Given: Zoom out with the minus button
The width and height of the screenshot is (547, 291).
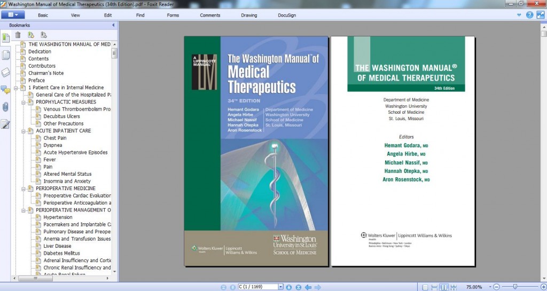Looking at the screenshot, I should point(496,287).
